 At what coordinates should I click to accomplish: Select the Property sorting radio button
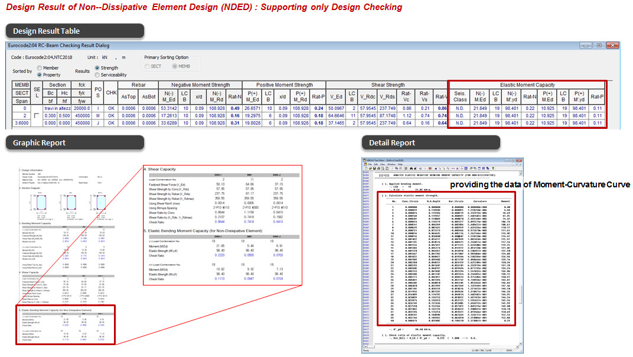click(39, 75)
